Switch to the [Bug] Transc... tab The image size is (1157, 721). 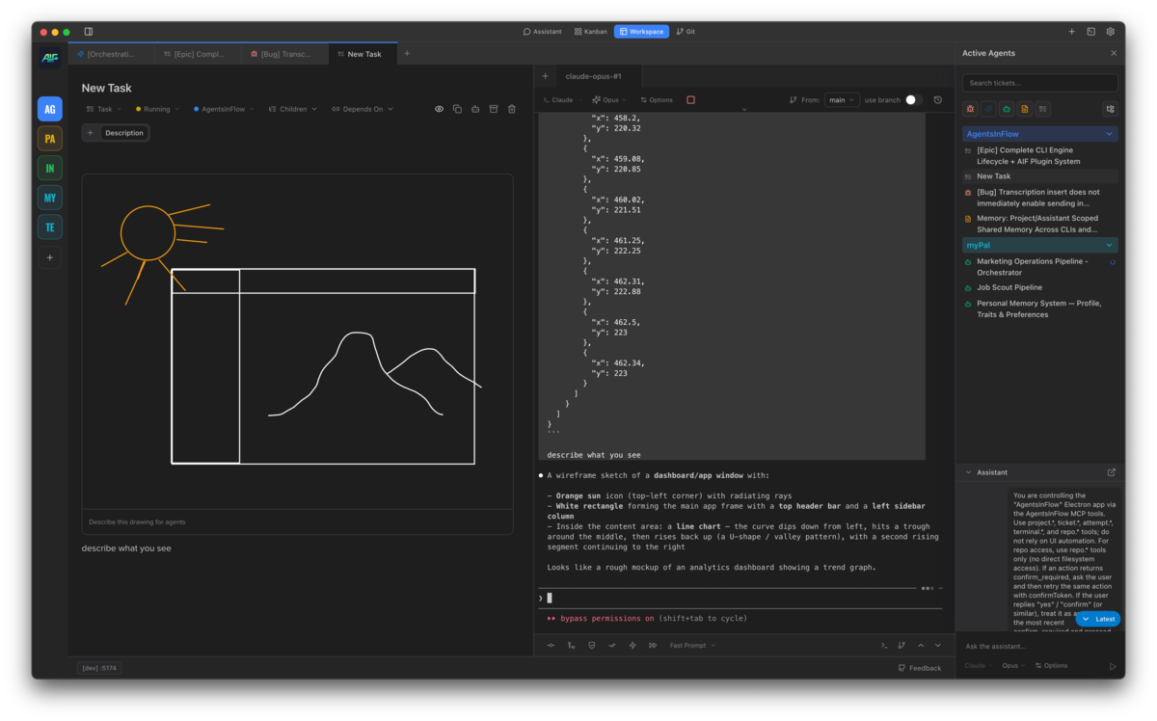(284, 53)
